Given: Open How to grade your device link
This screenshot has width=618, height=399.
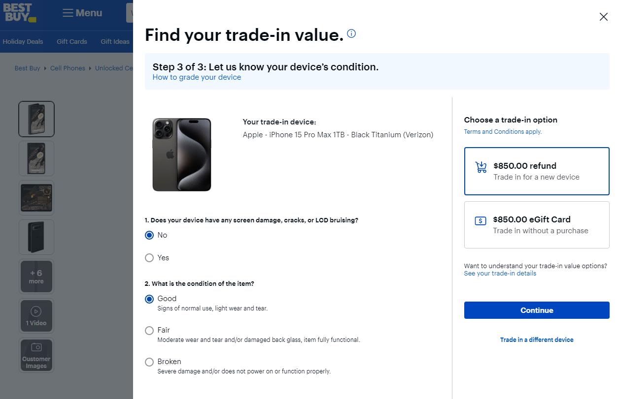Looking at the screenshot, I should pyautogui.click(x=197, y=77).
